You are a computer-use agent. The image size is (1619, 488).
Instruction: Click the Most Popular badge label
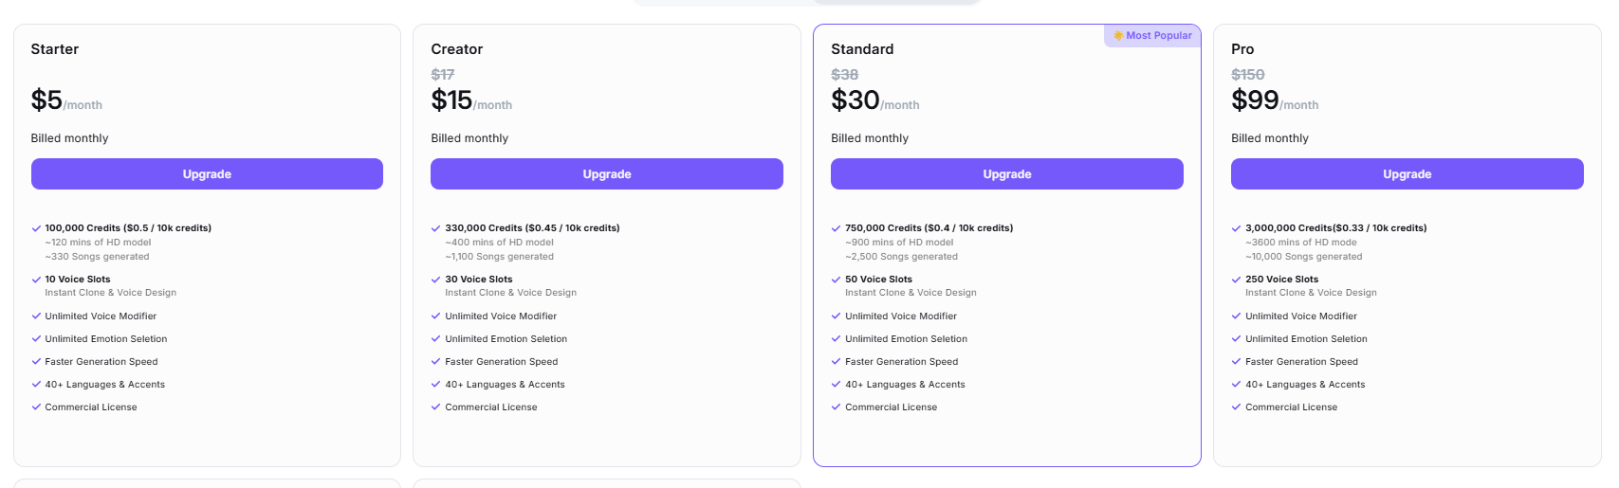[x=1158, y=36]
